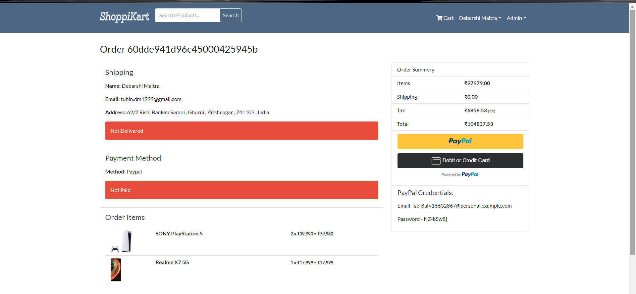Image resolution: width=636 pixels, height=294 pixels.
Task: Click the Realme X7 5G phone thumbnail
Action: (116, 270)
